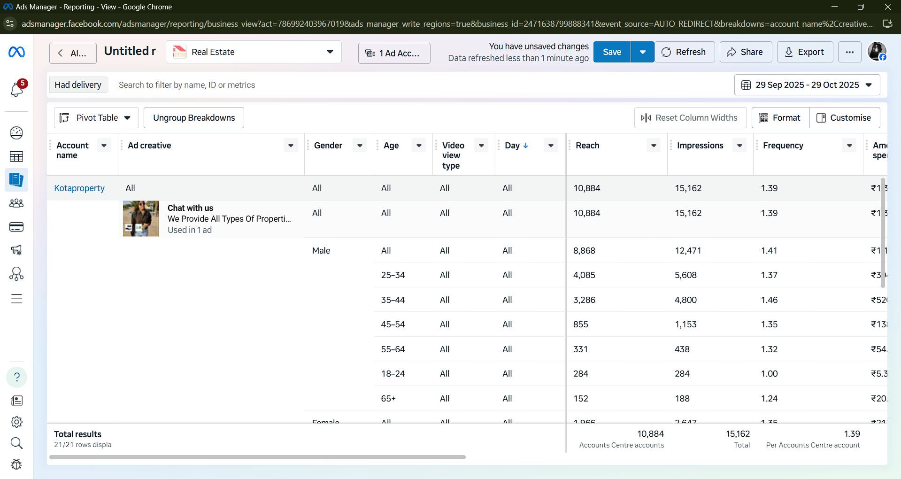Open Settings gear icon in sidebar
The width and height of the screenshot is (901, 479).
[x=16, y=422]
